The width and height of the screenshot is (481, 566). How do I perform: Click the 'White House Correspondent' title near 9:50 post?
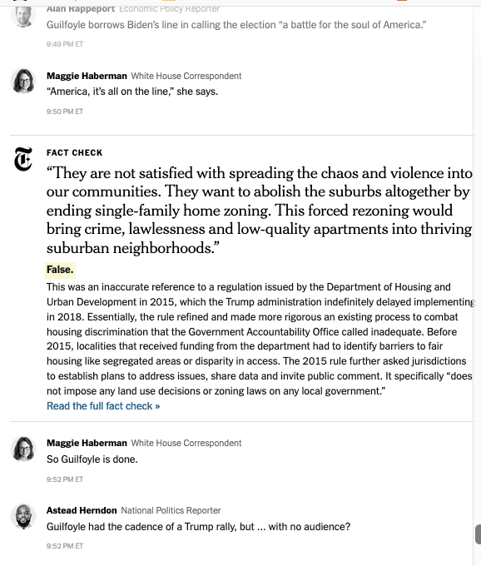pyautogui.click(x=186, y=77)
